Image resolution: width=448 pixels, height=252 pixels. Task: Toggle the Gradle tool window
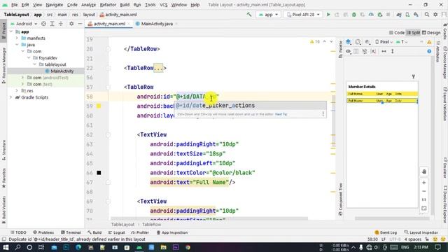pos(445,31)
